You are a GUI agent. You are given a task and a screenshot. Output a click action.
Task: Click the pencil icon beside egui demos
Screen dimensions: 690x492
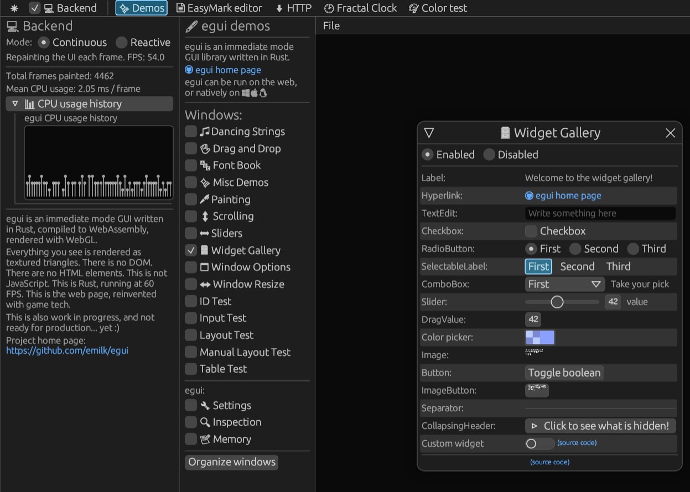pos(191,27)
